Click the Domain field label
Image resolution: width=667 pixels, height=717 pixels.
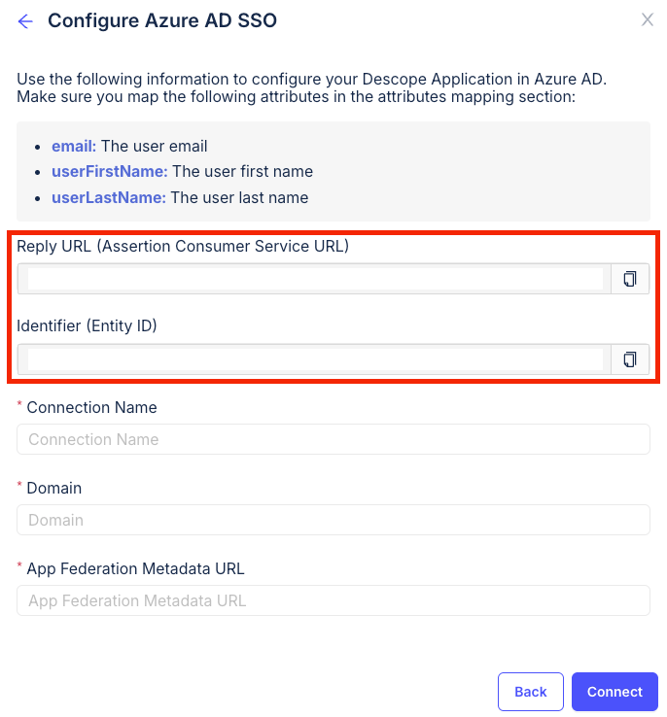[x=54, y=489]
